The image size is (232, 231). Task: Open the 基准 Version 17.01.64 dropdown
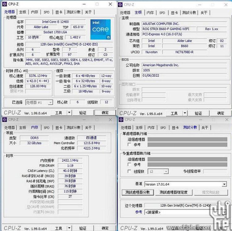(x=224, y=184)
